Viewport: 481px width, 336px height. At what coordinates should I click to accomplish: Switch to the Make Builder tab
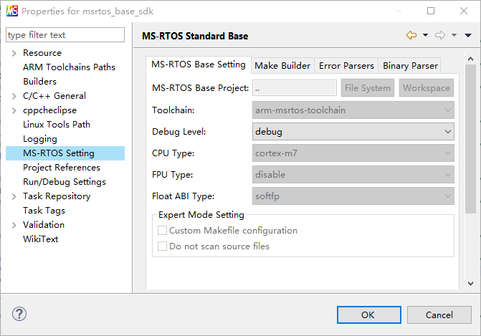(x=282, y=66)
